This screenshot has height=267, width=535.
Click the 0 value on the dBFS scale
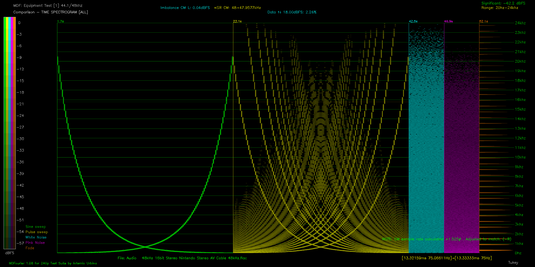tap(19, 23)
